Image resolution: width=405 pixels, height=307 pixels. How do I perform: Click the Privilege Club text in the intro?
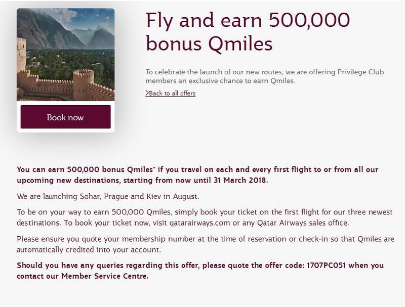point(360,72)
